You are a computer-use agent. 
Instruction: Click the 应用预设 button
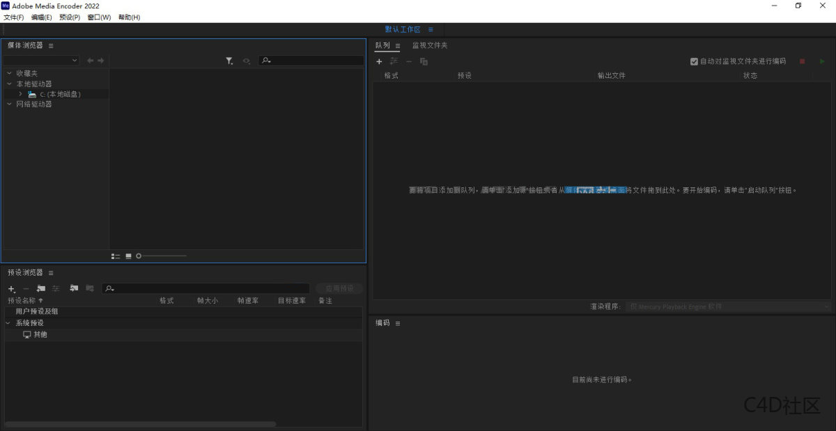click(x=339, y=288)
